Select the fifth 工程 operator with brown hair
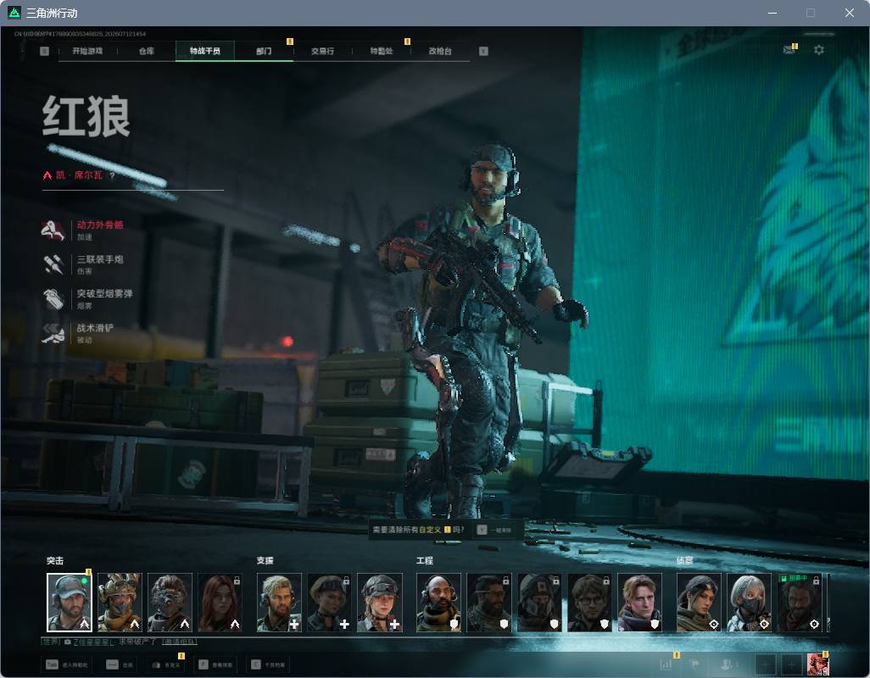The width and height of the screenshot is (870, 678). click(639, 603)
